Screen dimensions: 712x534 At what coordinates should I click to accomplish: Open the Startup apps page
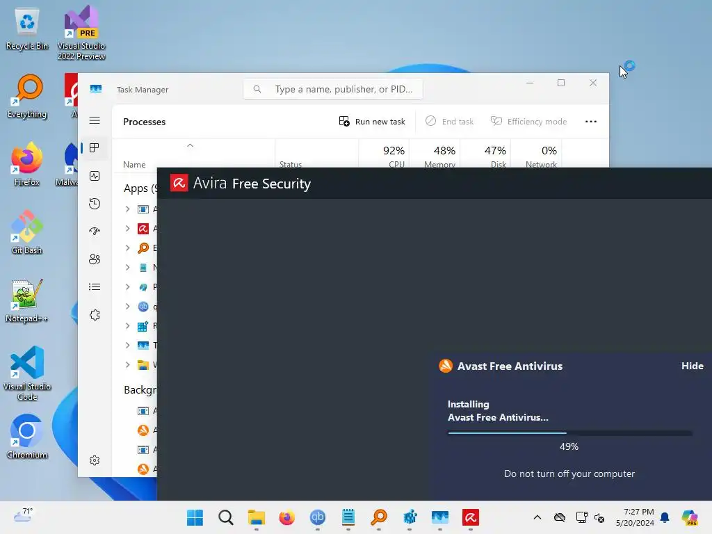(x=95, y=231)
